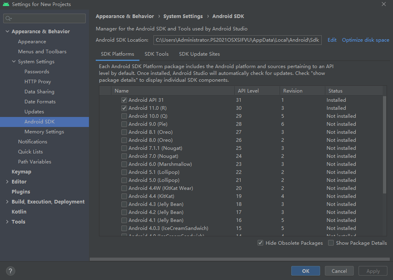Click the Optimize disk space link
Screen dimensions: 393x280
(x=365, y=40)
